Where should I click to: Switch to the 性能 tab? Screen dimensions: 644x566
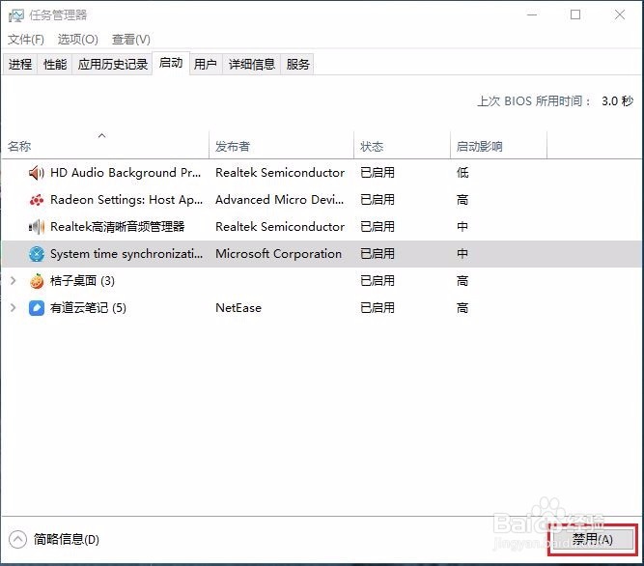55,65
